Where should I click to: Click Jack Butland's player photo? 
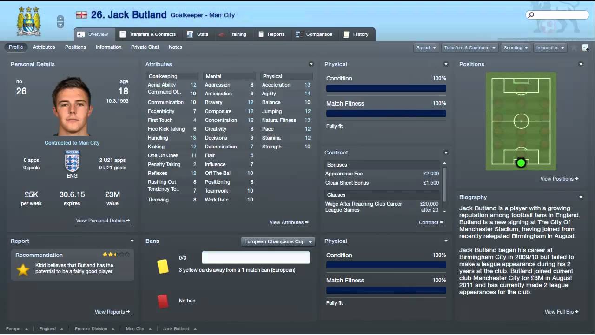[72, 107]
